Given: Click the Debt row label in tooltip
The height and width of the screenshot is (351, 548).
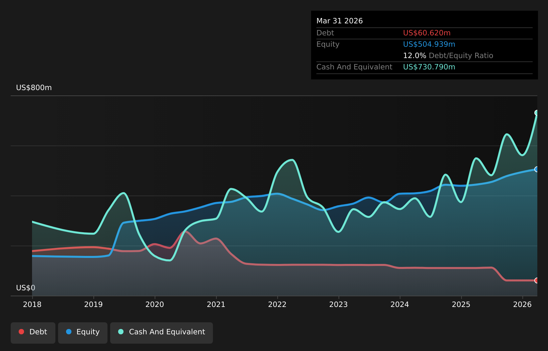Looking at the screenshot, I should click(x=325, y=33).
